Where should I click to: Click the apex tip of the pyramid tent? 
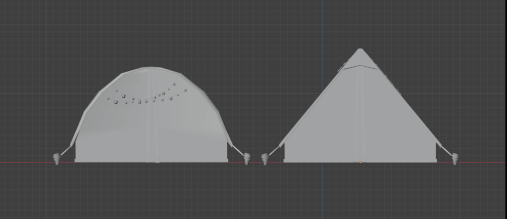point(360,49)
